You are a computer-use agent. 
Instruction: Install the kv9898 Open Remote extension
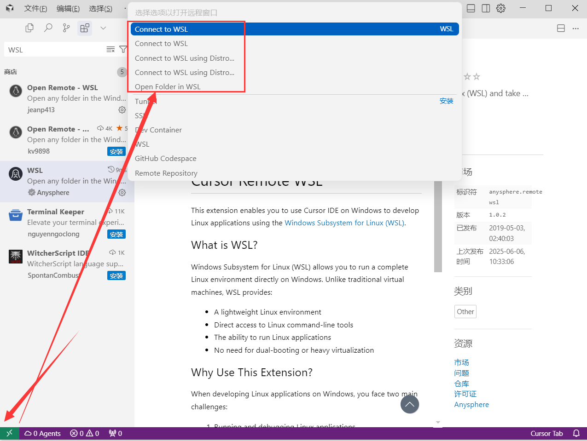pyautogui.click(x=116, y=151)
